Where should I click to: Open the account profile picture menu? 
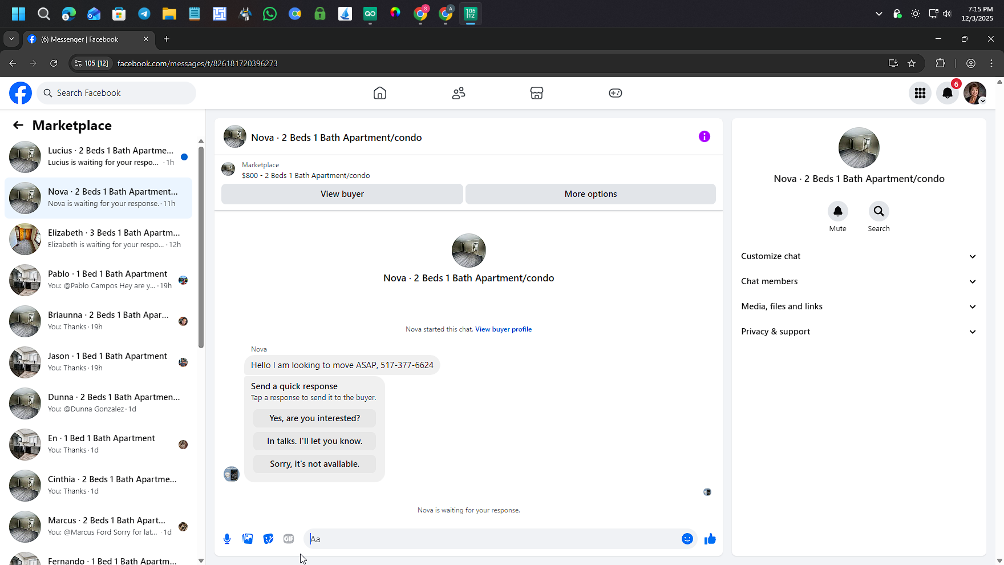point(975,93)
